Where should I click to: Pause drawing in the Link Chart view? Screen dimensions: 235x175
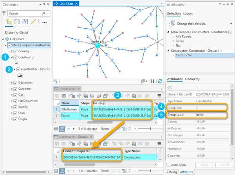153,81
